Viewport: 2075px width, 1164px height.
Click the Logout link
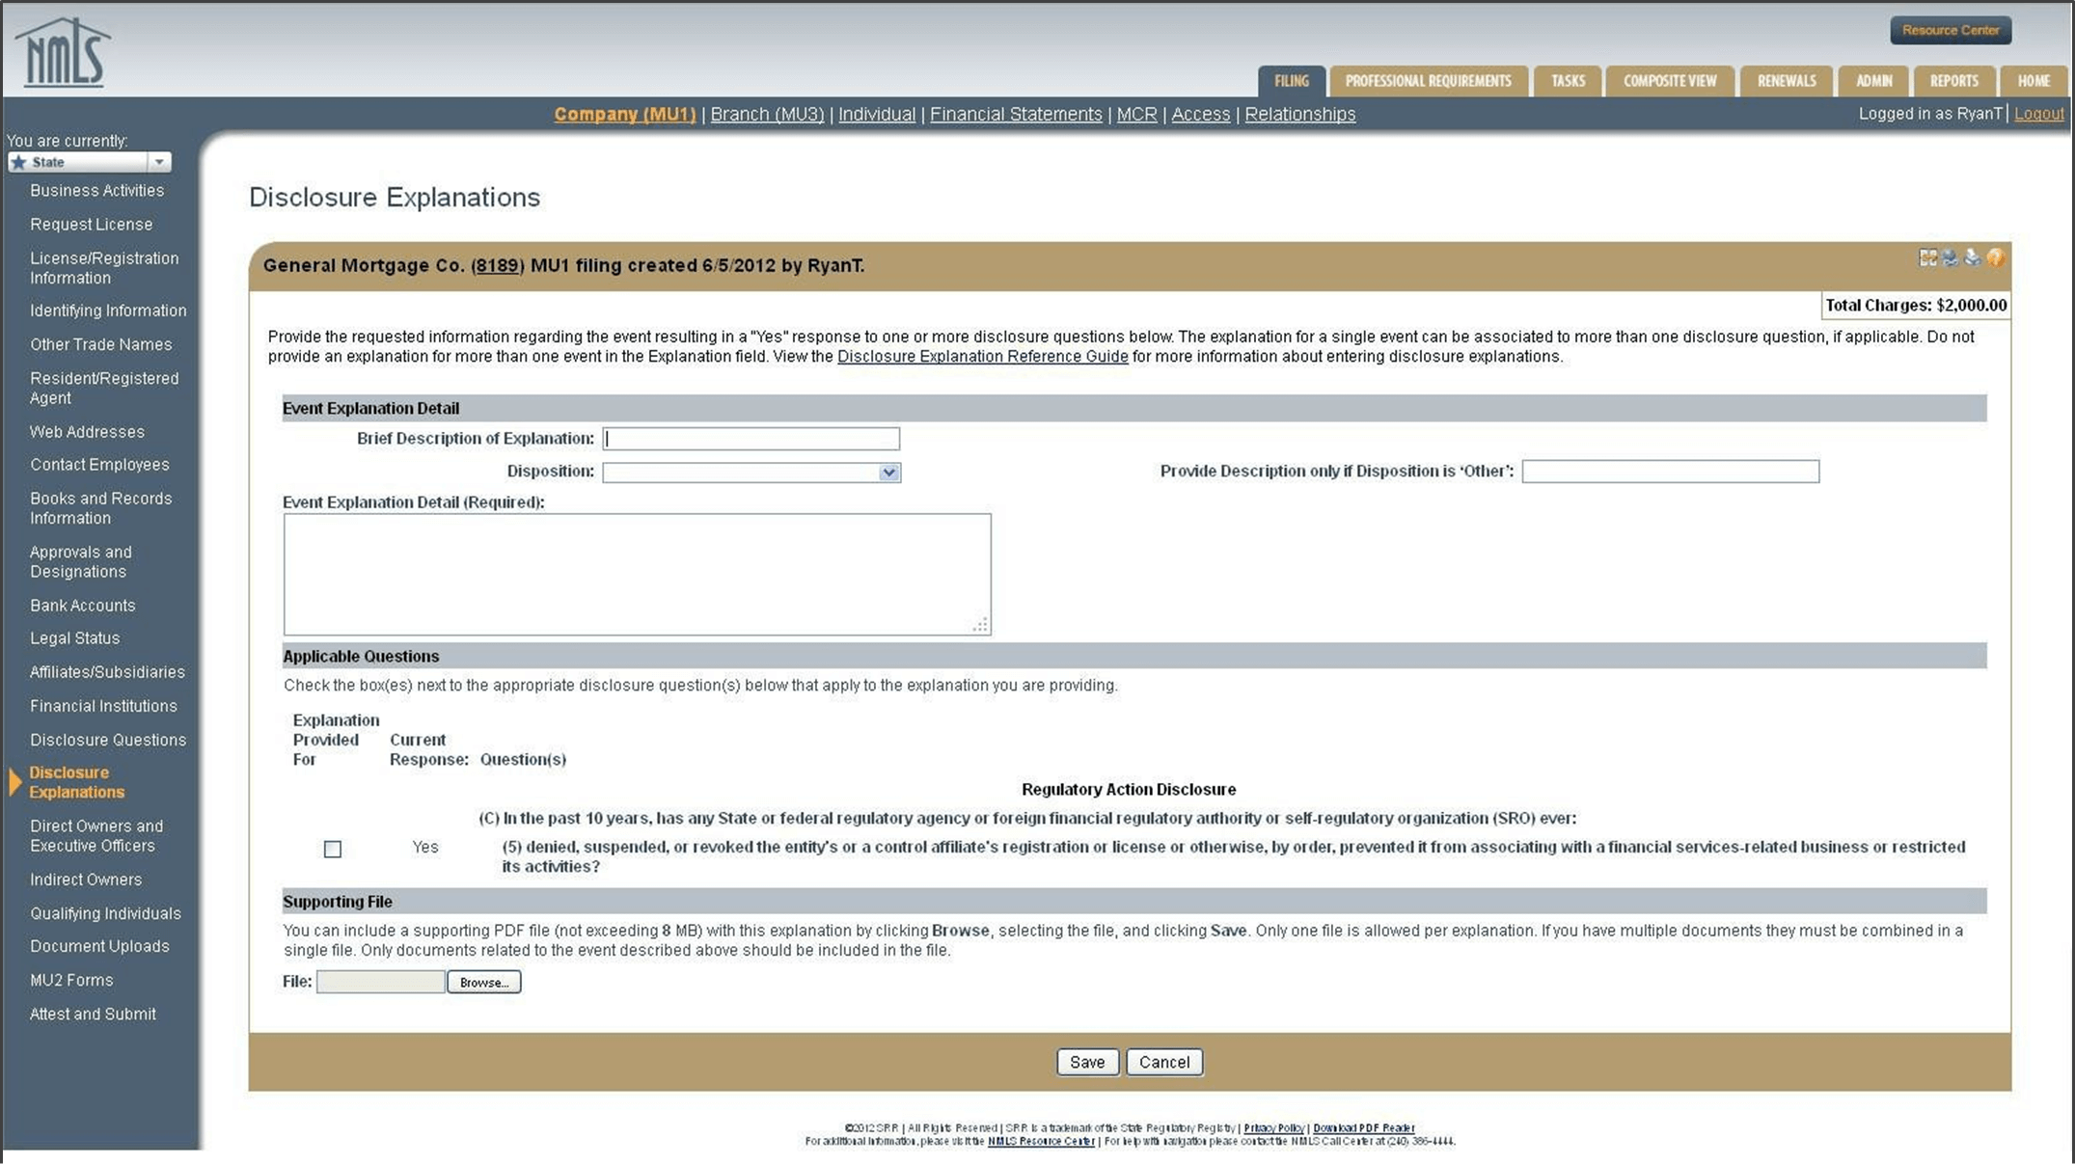(2038, 113)
